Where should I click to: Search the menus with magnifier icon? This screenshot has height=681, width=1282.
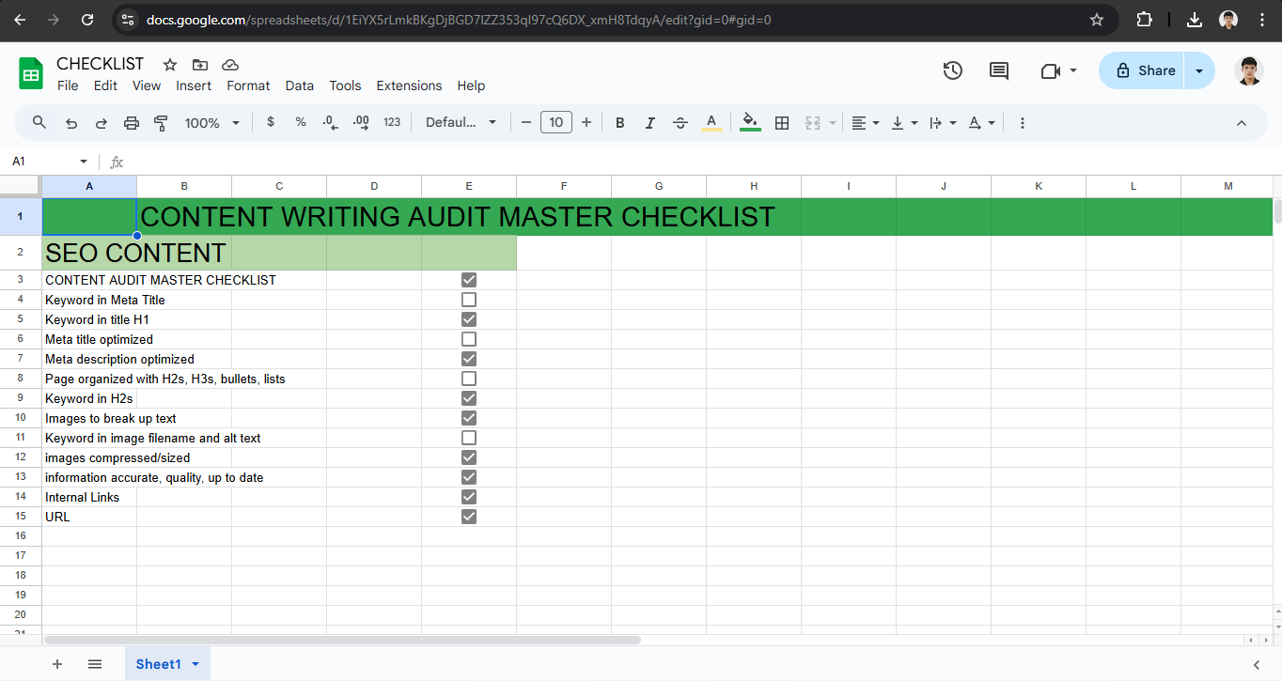pyautogui.click(x=39, y=122)
